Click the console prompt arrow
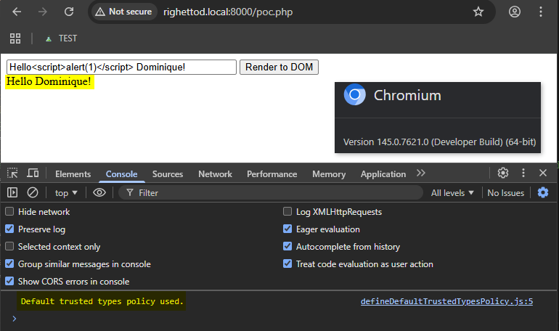 click(15, 319)
